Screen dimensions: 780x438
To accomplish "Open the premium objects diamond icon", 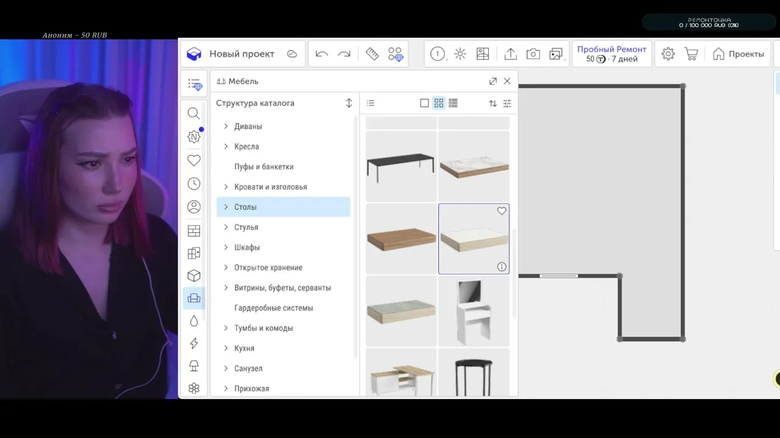I will 395,54.
